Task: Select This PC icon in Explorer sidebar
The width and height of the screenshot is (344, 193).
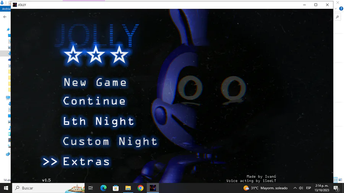Action: (x=8, y=98)
